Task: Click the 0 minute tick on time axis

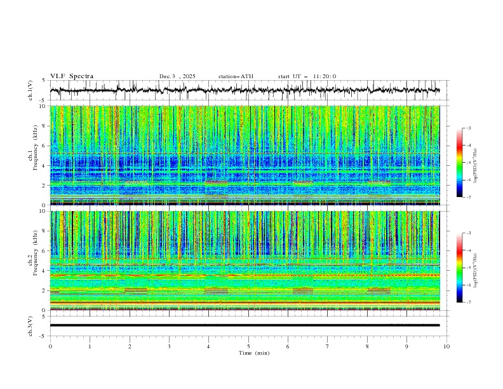Action: pos(50,346)
